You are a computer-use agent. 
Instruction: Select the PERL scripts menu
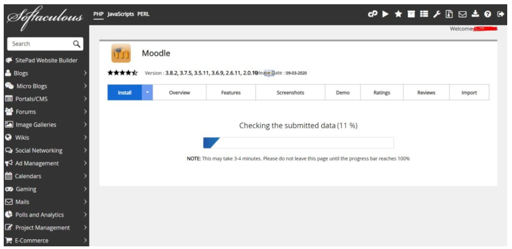tap(143, 14)
